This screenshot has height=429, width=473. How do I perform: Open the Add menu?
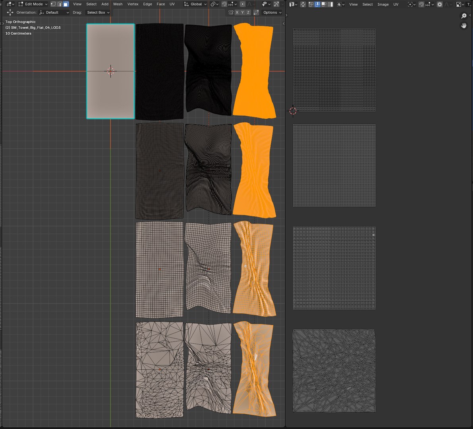[x=105, y=4]
